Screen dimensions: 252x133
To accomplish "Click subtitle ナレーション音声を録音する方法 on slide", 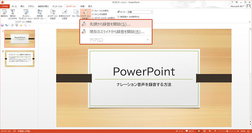I will click(x=144, y=85).
